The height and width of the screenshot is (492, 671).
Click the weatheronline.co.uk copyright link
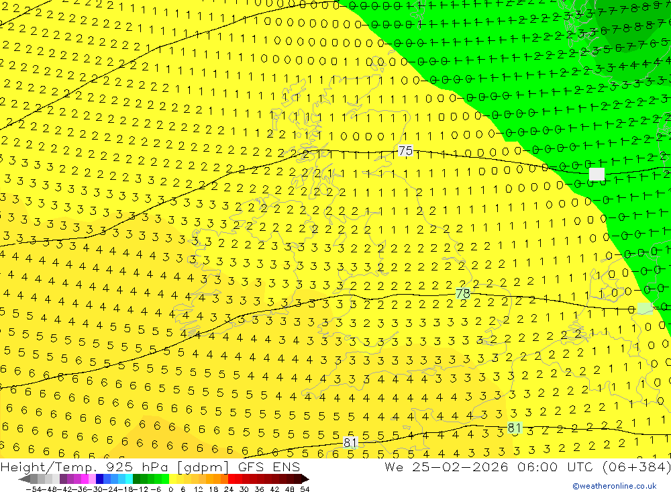(615, 485)
